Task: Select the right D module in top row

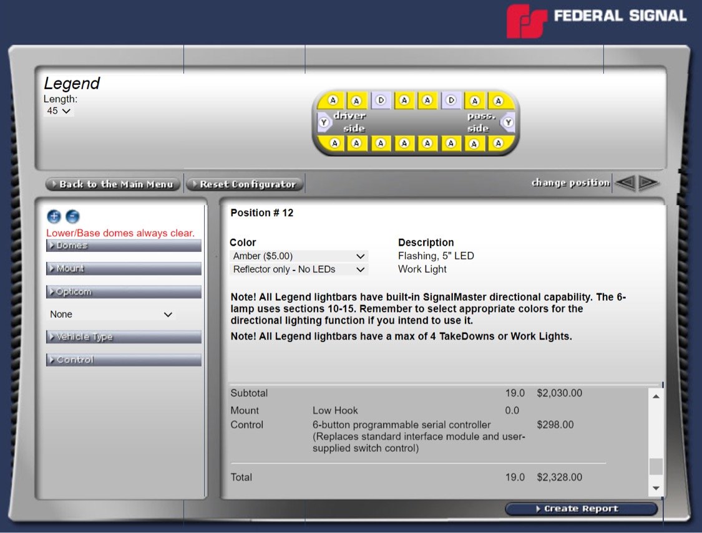Action: [451, 100]
